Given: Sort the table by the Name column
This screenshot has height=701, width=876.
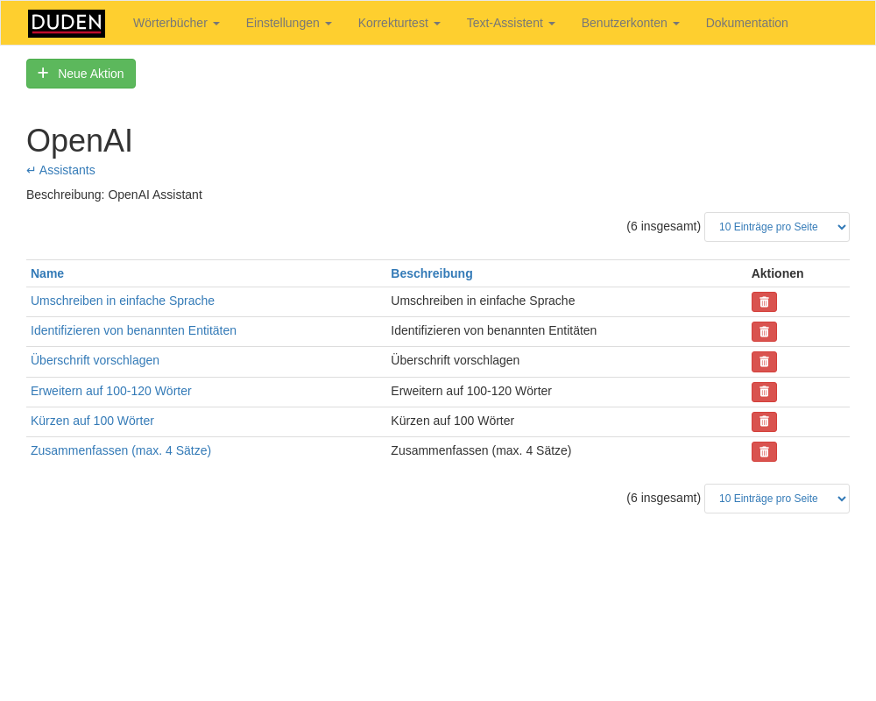Looking at the screenshot, I should (46, 273).
